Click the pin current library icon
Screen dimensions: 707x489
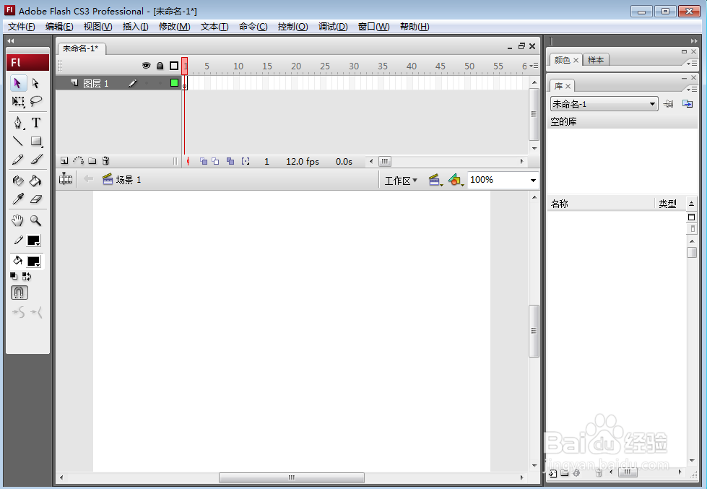coord(669,104)
